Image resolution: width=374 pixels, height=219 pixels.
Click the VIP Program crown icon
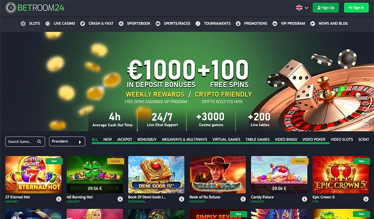pos(275,23)
